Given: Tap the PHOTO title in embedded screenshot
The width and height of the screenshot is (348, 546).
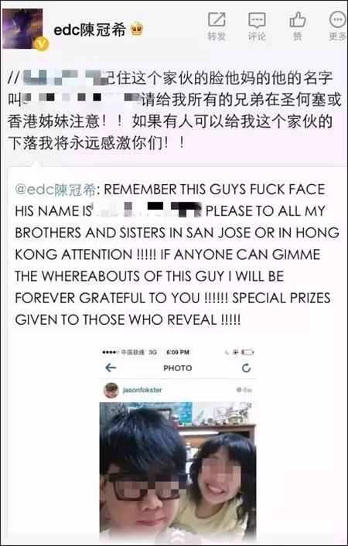Looking at the screenshot, I should 178,368.
